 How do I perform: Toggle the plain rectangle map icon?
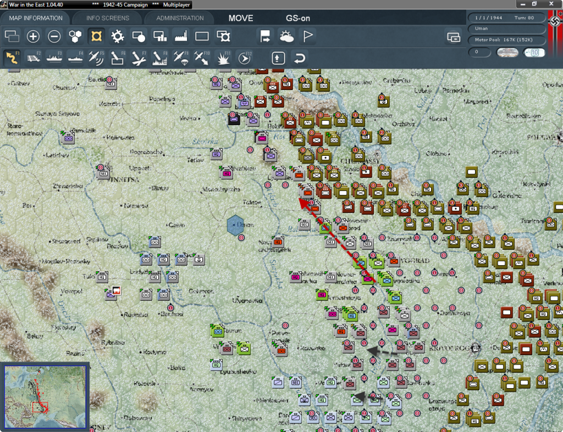coord(202,36)
